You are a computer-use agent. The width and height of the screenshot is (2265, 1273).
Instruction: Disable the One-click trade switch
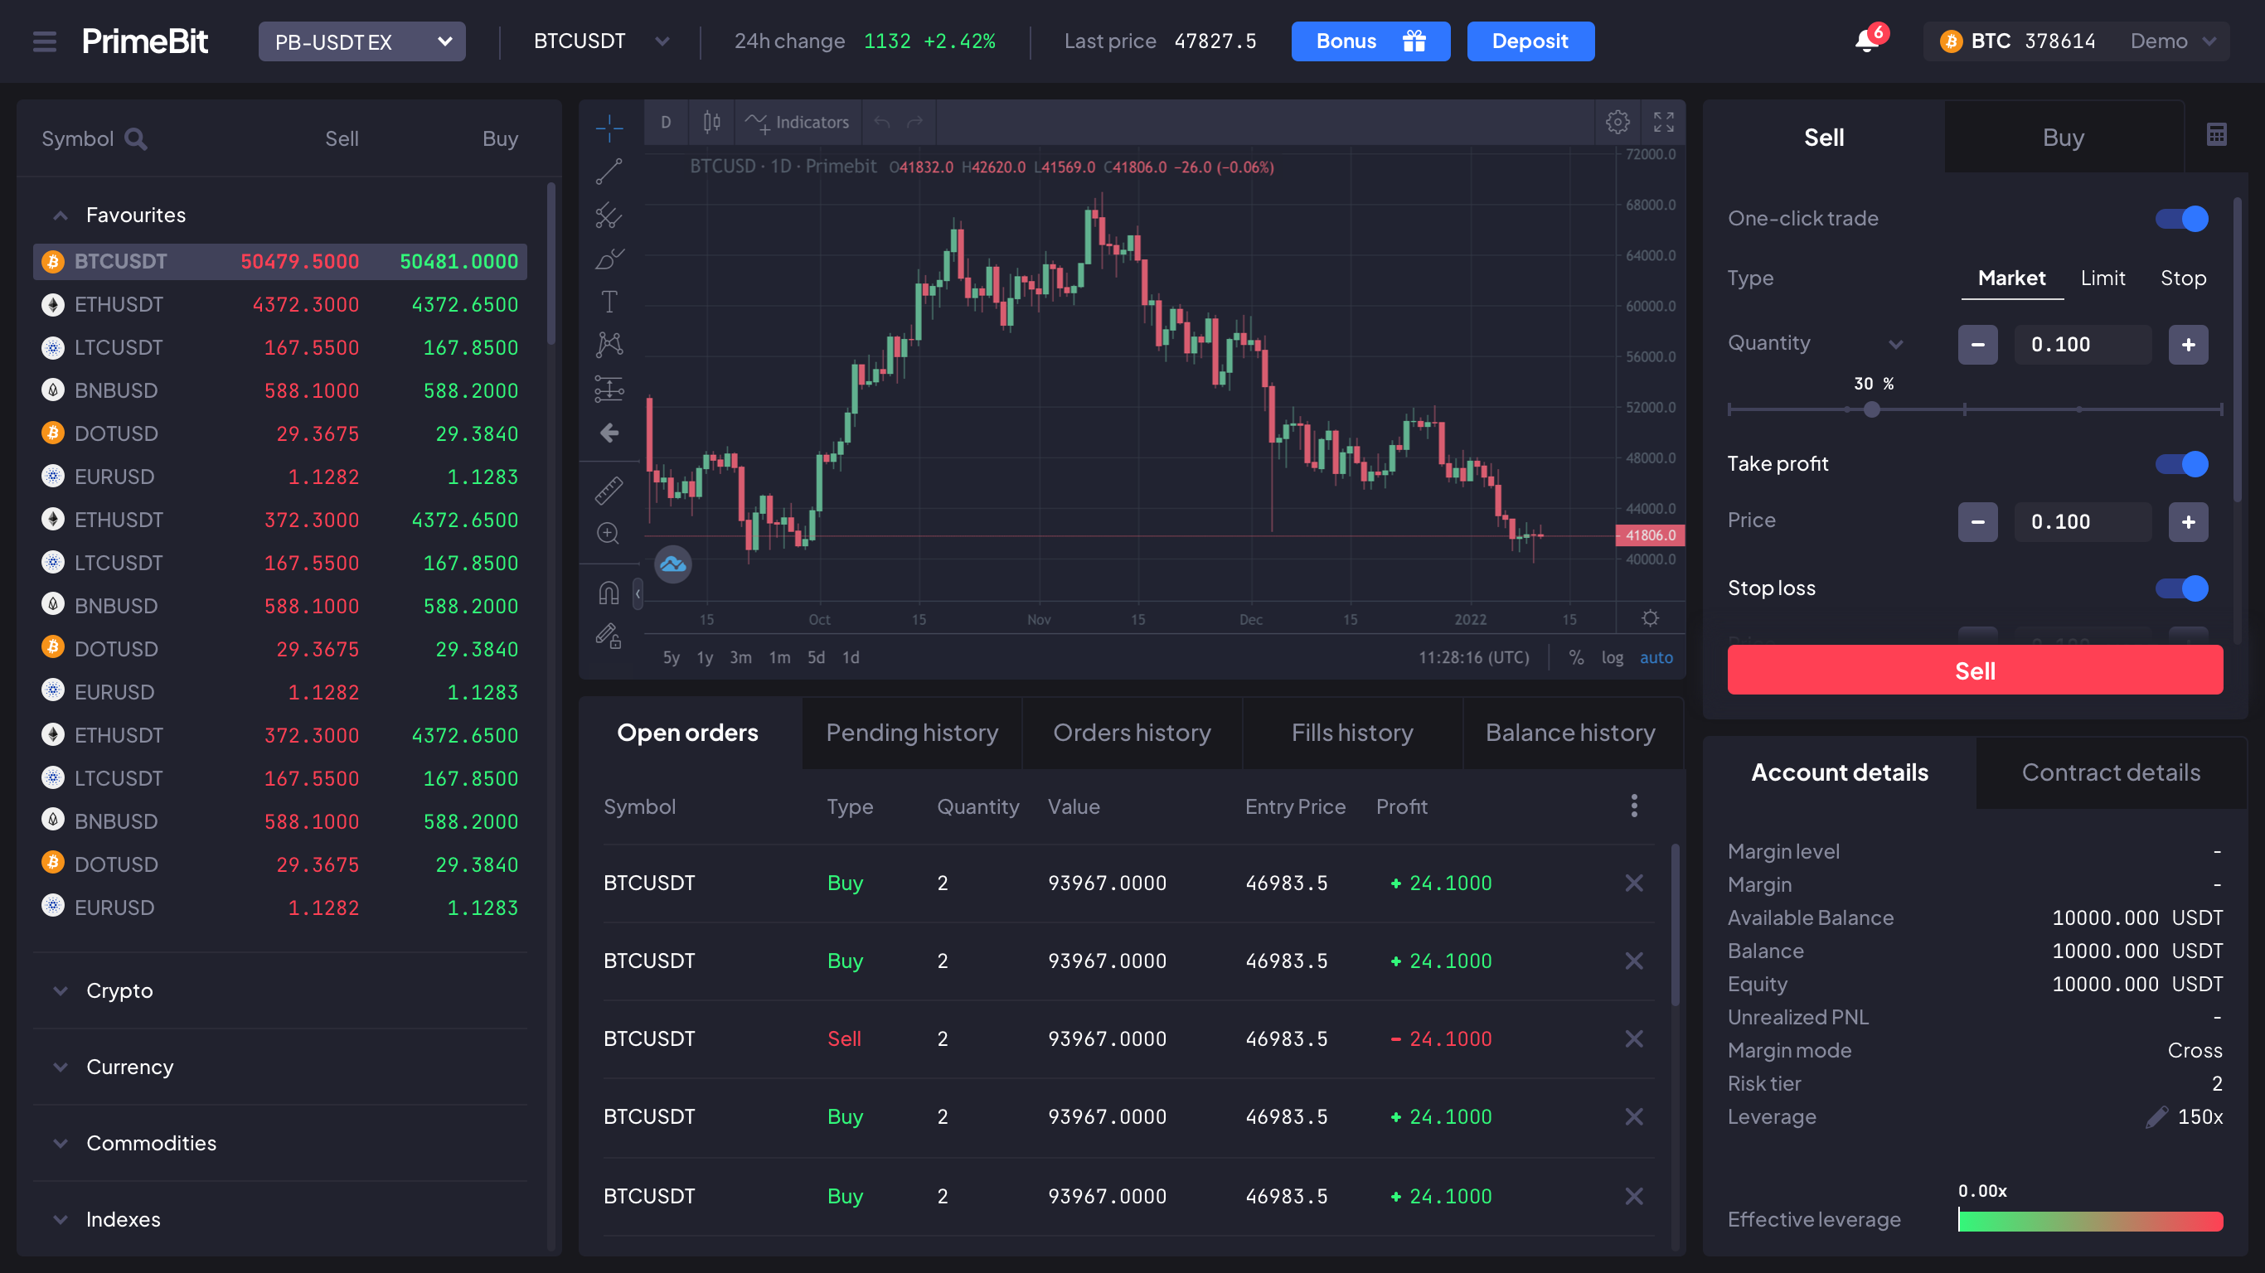[x=2181, y=218]
